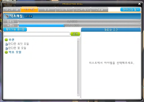Click the green 검색 search button
The width and height of the screenshot is (144, 102).
75,34
